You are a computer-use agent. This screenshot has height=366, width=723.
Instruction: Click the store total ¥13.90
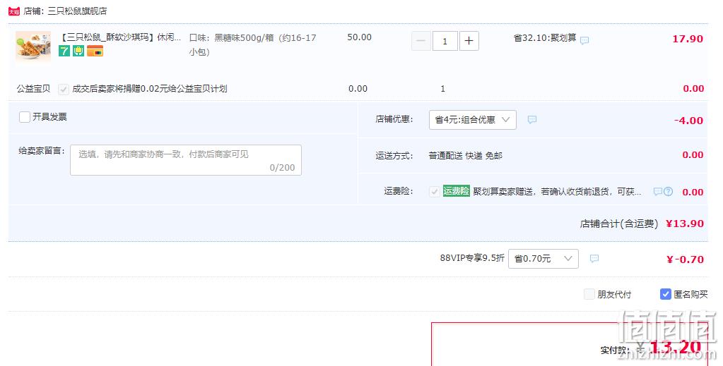[685, 224]
